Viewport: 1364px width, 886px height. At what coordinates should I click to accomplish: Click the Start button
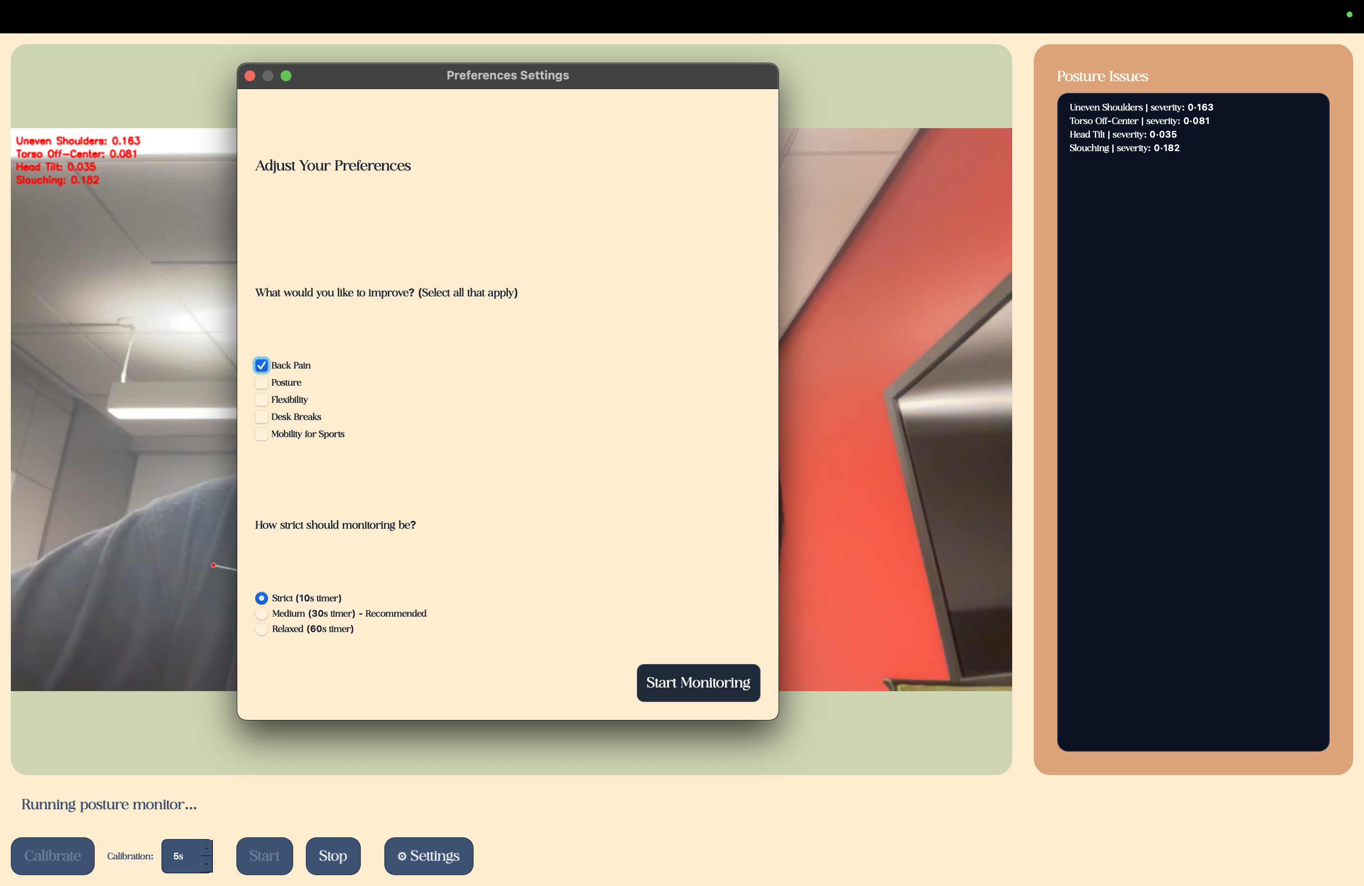264,856
